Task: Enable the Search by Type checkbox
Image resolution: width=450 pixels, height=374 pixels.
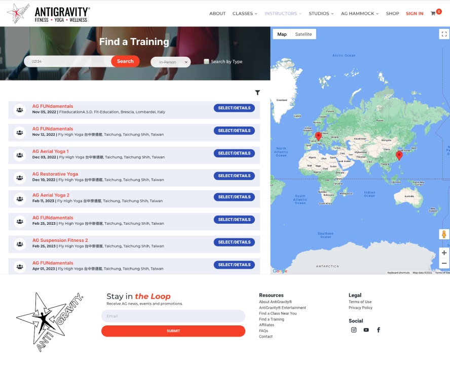Action: point(206,61)
